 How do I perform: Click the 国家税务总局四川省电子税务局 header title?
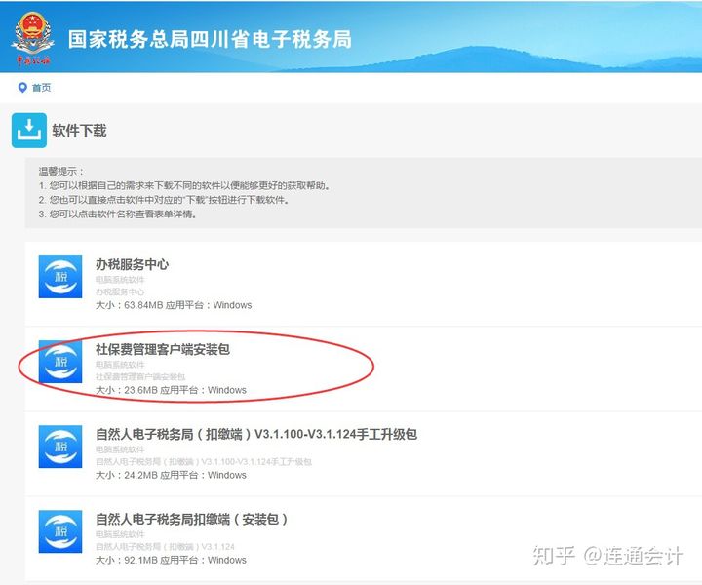tap(210, 39)
